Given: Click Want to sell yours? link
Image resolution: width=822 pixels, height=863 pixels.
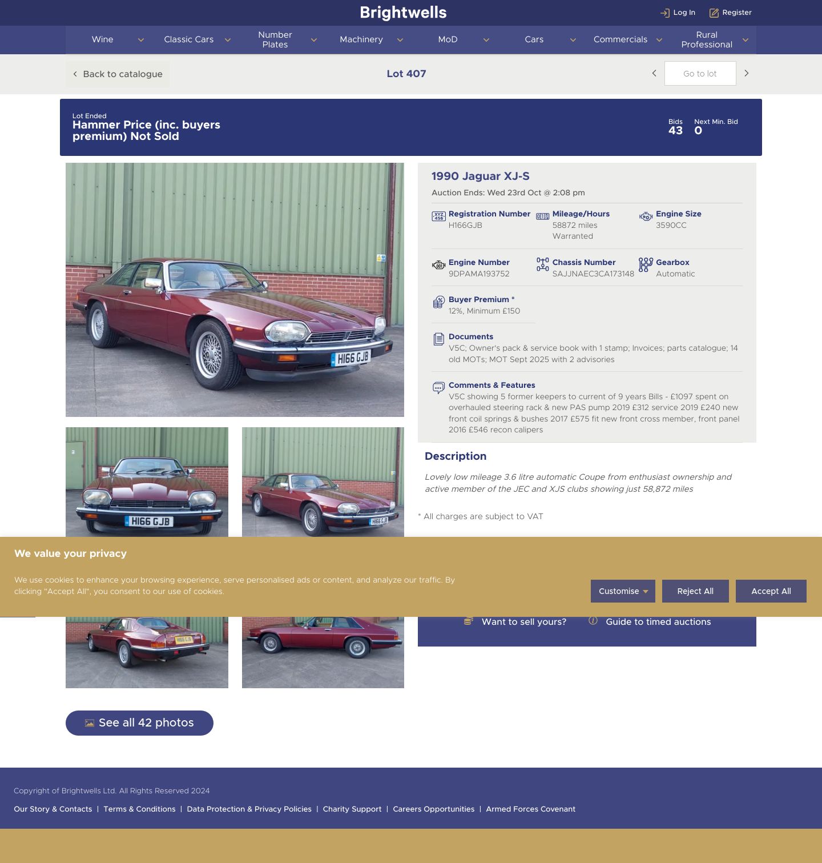Looking at the screenshot, I should pos(524,622).
